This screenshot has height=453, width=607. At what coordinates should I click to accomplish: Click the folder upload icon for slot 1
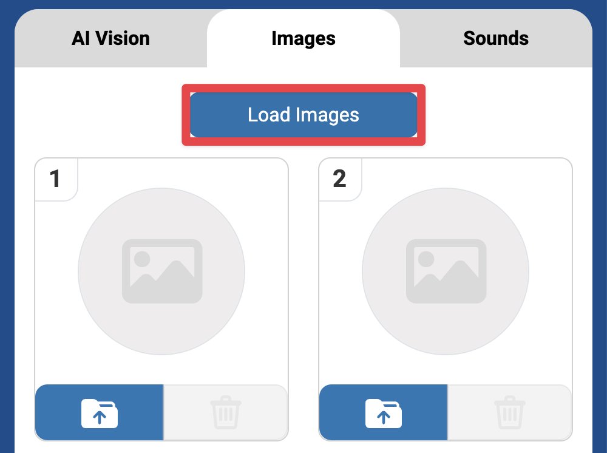coord(99,413)
